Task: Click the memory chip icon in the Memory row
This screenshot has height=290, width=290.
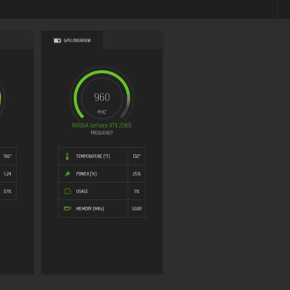Action: click(x=67, y=208)
